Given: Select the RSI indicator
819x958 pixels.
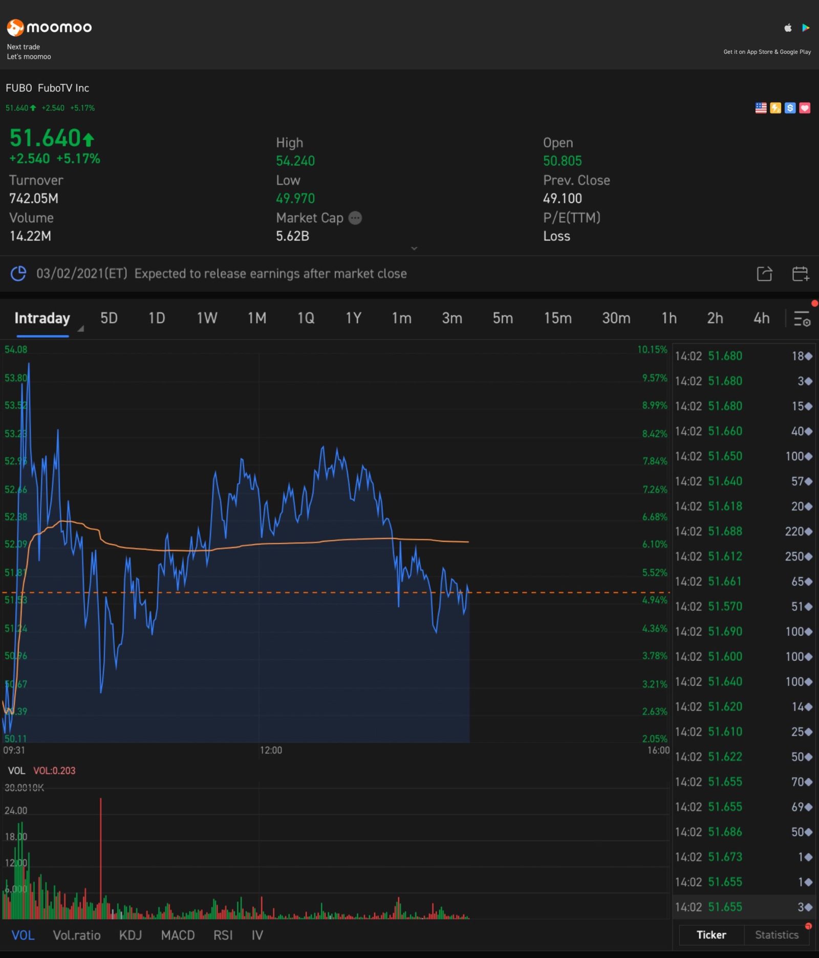Looking at the screenshot, I should (223, 935).
